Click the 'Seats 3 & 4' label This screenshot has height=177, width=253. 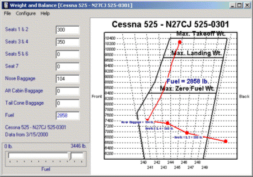click(16, 42)
